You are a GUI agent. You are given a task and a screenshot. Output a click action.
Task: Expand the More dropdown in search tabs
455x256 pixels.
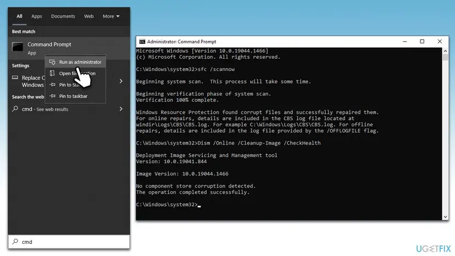click(111, 16)
